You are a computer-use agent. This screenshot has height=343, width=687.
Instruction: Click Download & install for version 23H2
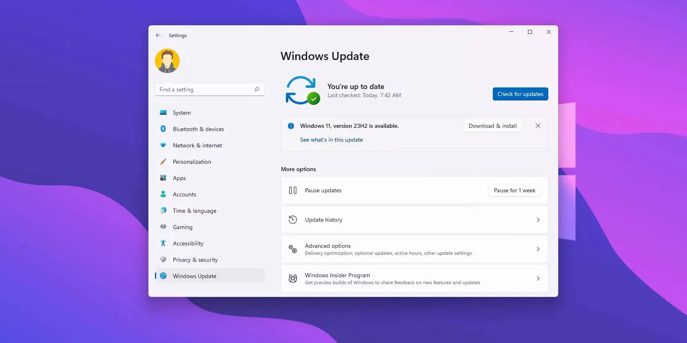[x=492, y=126]
